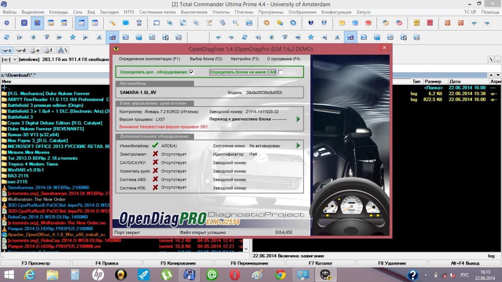Go to immobilizer block via green arrow
The image size is (502, 282).
[x=298, y=145]
